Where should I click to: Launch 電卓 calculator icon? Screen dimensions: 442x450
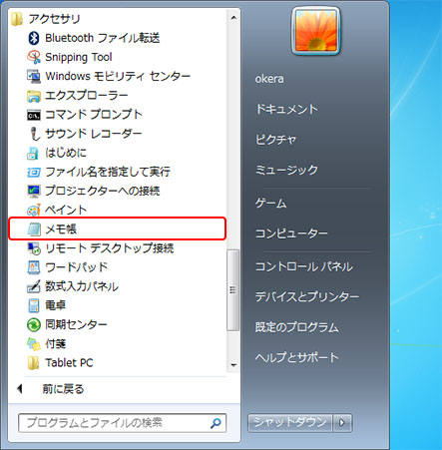point(34,305)
